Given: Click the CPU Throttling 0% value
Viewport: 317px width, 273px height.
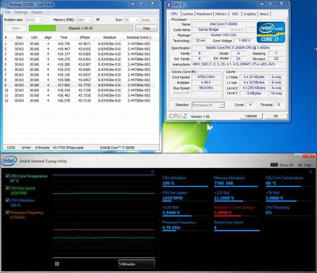Looking at the screenshot, I should [268, 213].
